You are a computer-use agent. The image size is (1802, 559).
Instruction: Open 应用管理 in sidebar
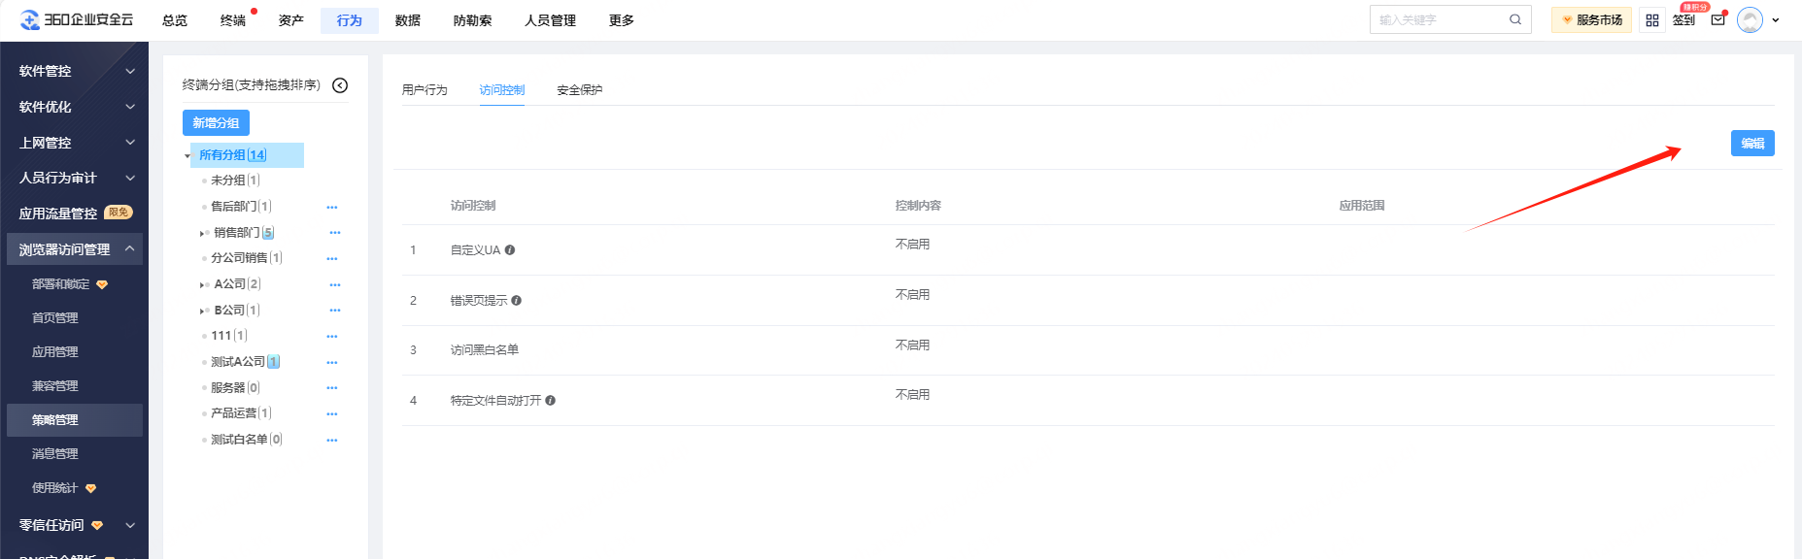pos(55,352)
